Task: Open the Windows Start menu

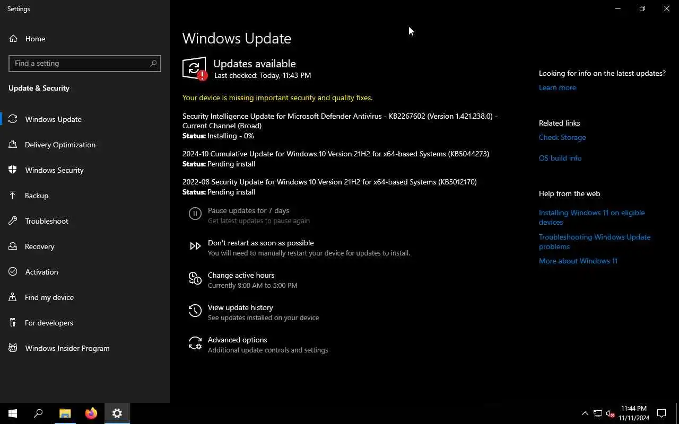Action: point(13,413)
